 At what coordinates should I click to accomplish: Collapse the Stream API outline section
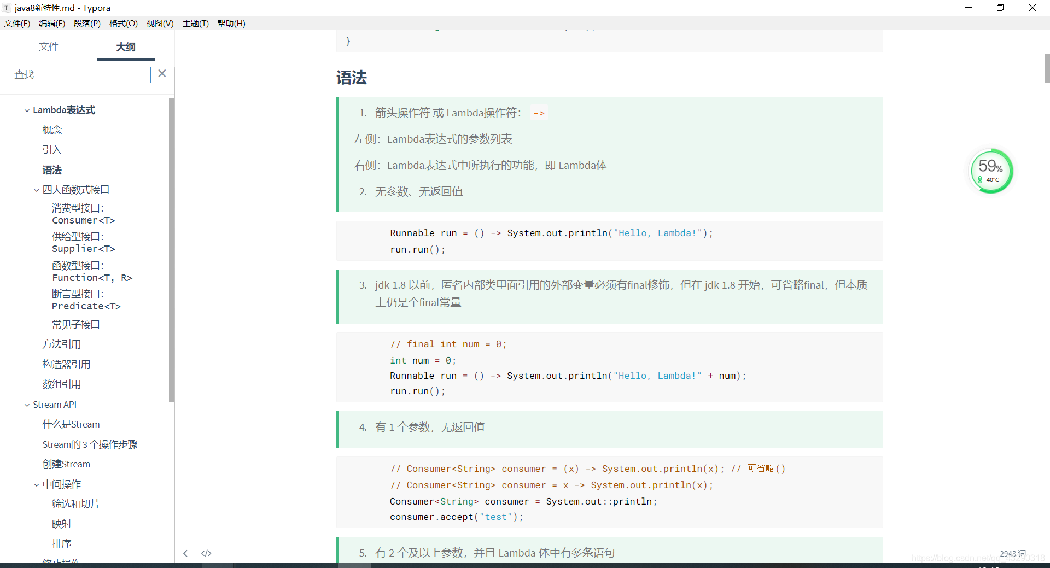coord(27,405)
